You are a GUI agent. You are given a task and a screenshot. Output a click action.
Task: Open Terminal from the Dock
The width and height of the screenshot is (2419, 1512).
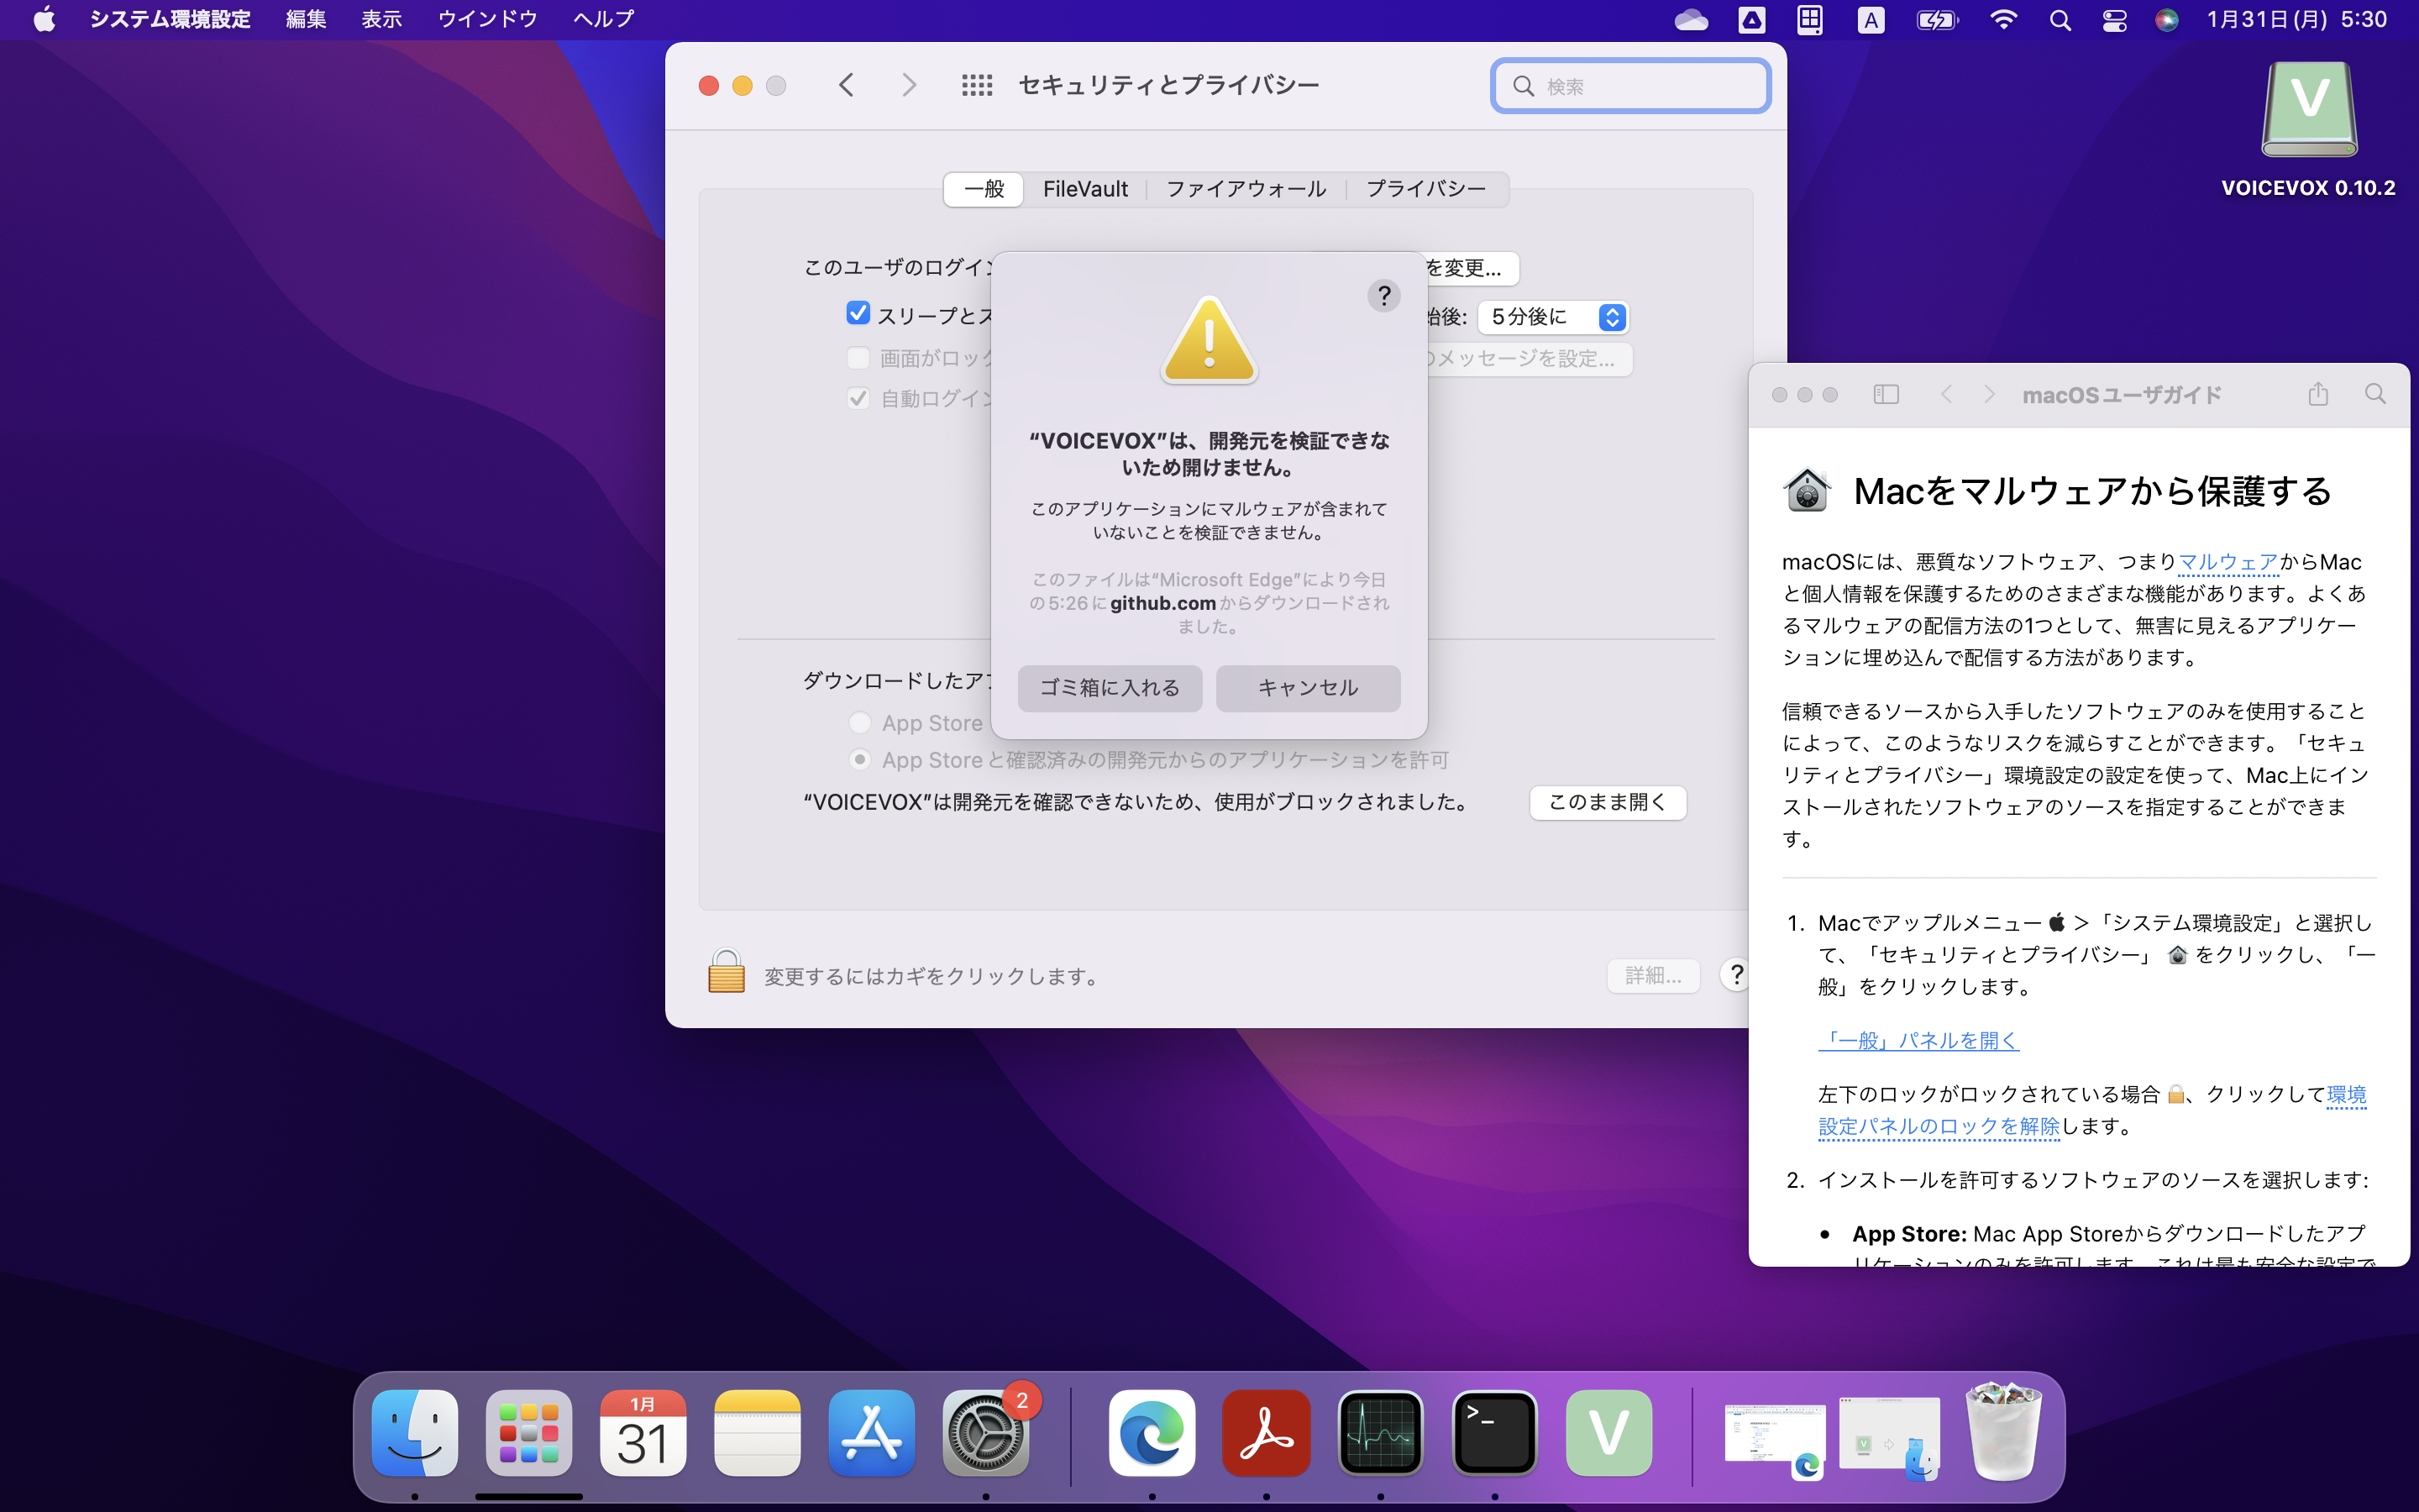[1493, 1434]
